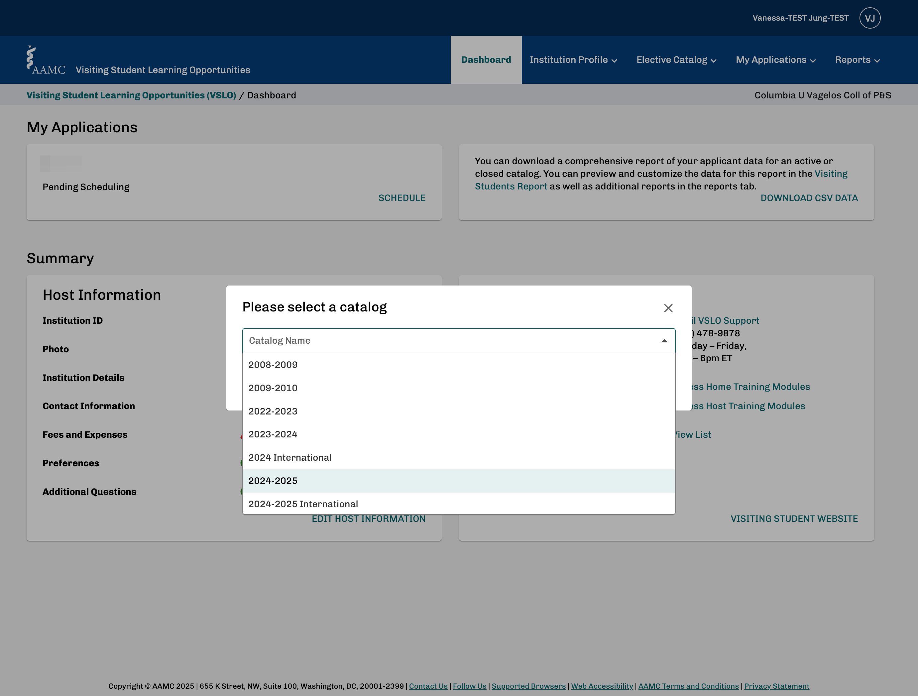Pick the 2024-2025 International catalog
This screenshot has height=696, width=918.
coord(459,504)
